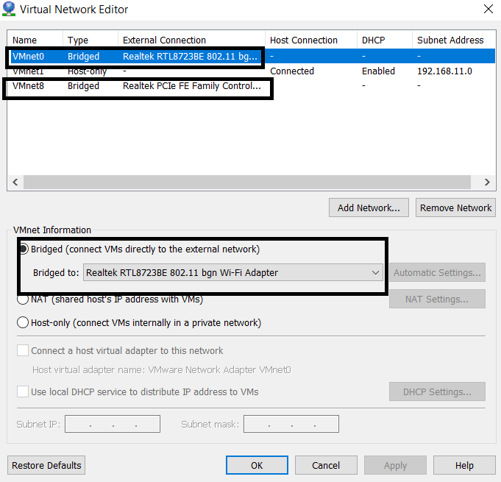The width and height of the screenshot is (501, 482).
Task: Select the VMnet1 network row
Action: coord(252,71)
